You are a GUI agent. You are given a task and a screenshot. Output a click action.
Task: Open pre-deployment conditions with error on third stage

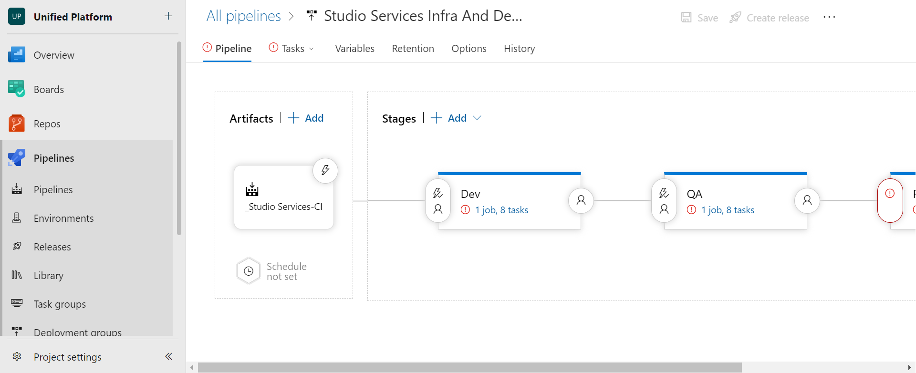(x=890, y=201)
